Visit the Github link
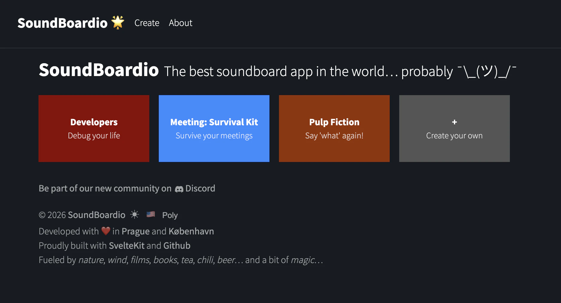 177,246
